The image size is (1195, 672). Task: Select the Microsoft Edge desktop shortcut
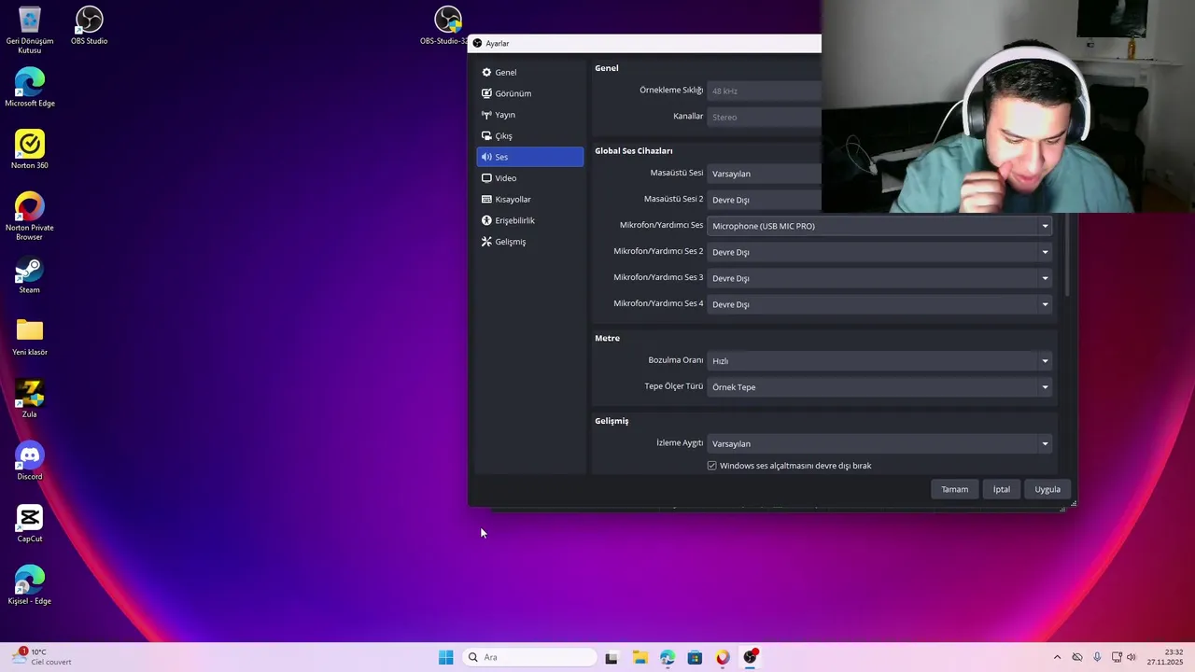29,87
